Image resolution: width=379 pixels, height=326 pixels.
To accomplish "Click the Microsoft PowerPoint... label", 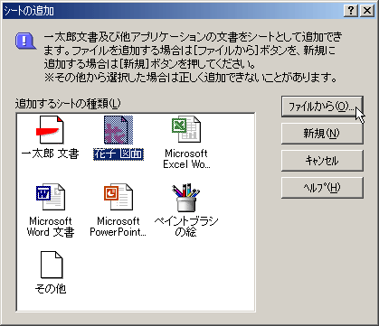I will (x=118, y=227).
